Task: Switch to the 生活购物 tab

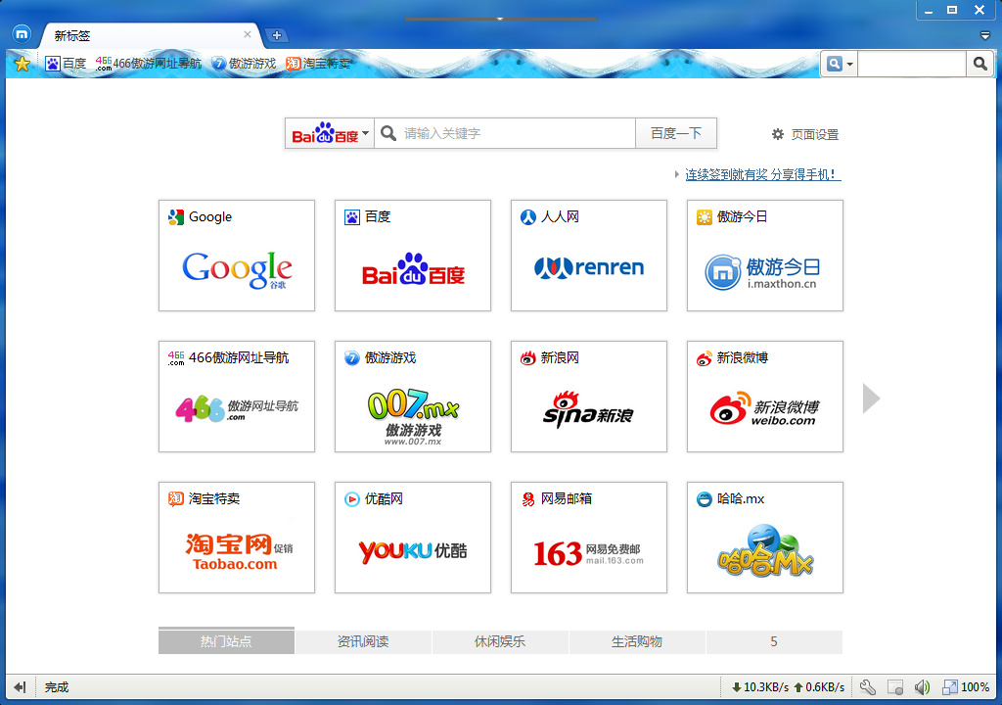Action: point(636,641)
